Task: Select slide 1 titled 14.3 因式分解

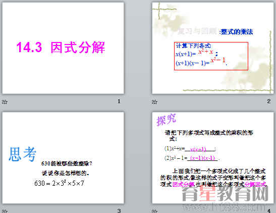Action: click(63, 48)
